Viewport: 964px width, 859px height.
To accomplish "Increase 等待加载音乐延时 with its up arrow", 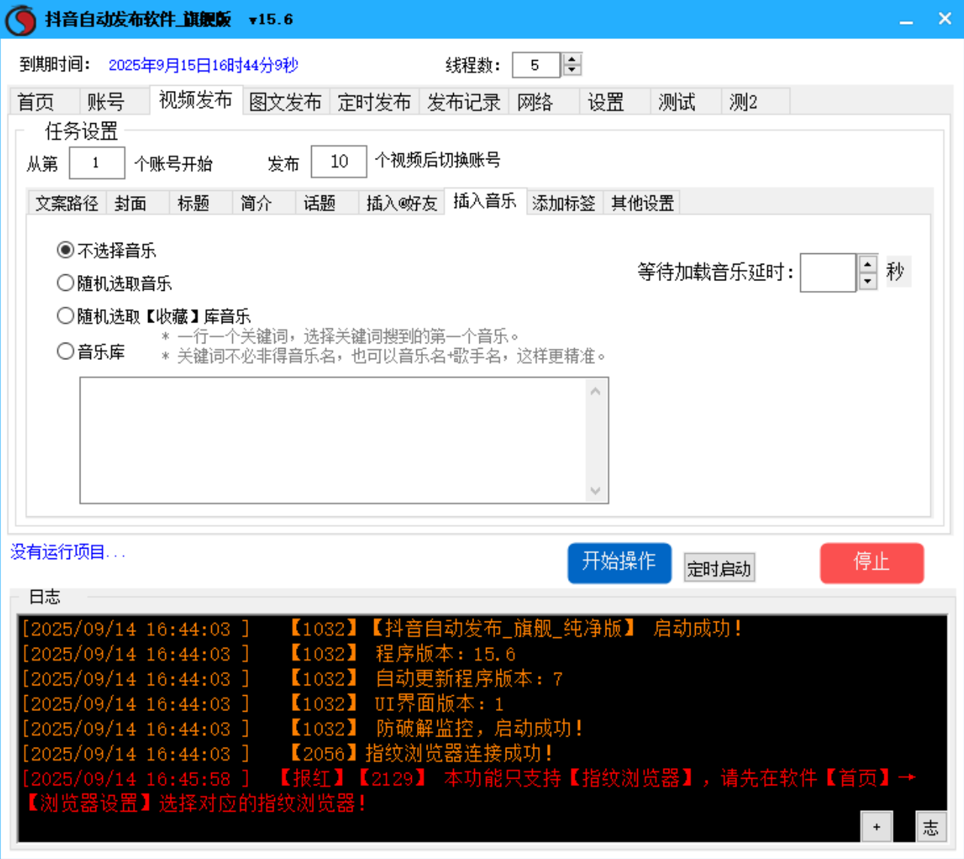I will (866, 265).
